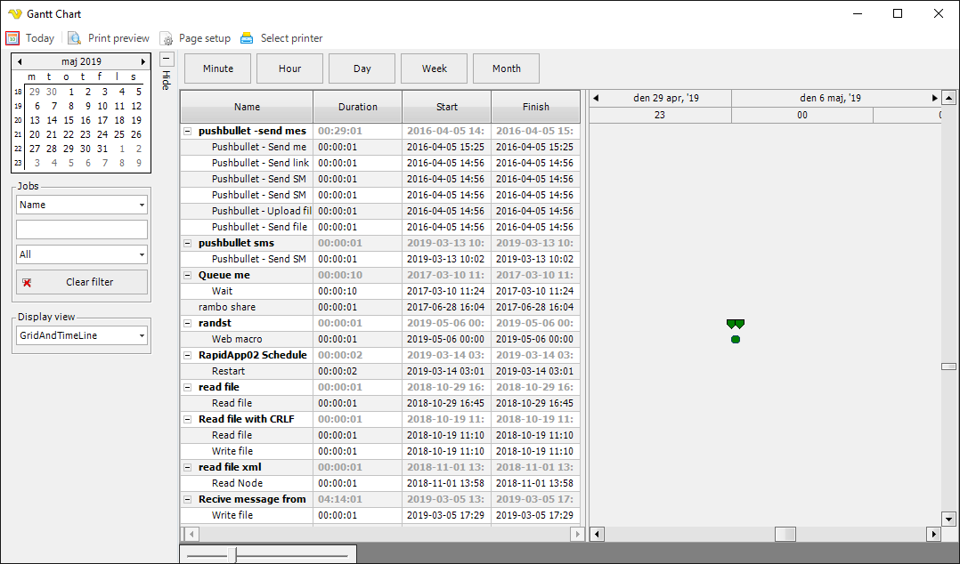Switch to Month view

click(x=506, y=68)
